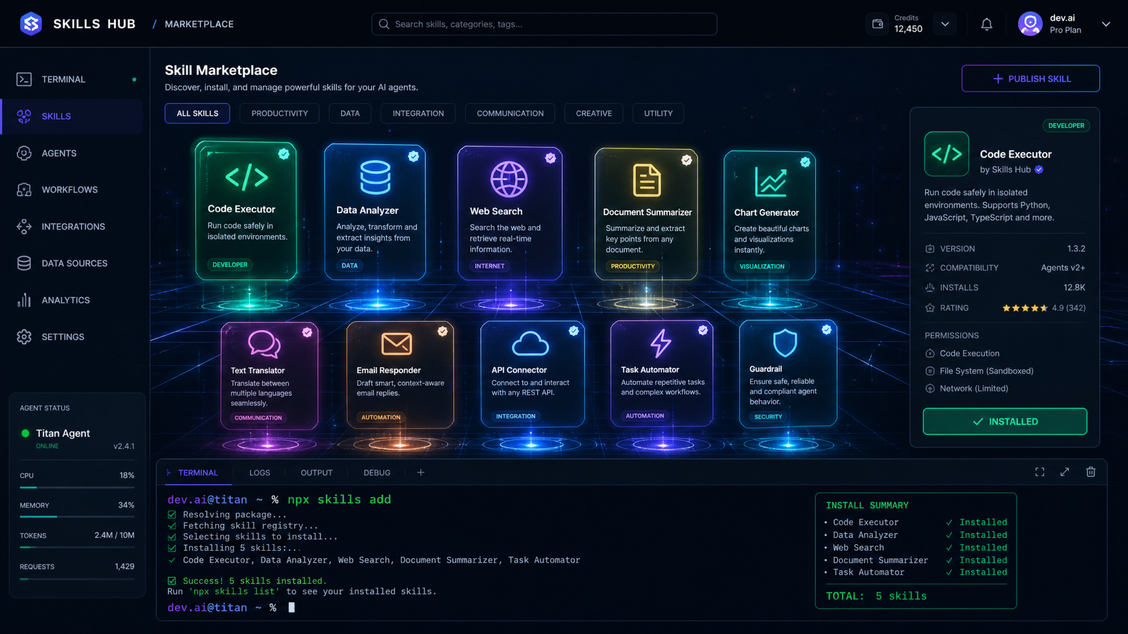The image size is (1128, 634).
Task: Filter by Productivity category
Action: [x=279, y=113]
